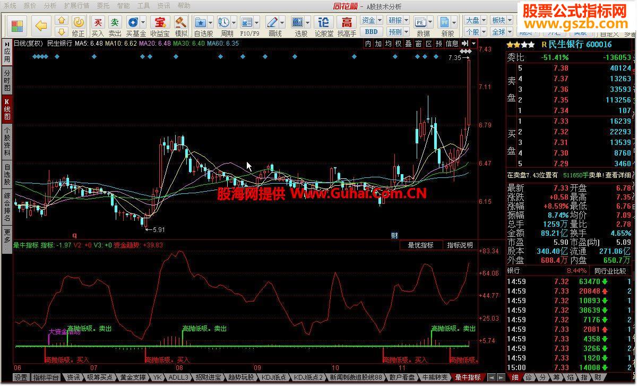The height and width of the screenshot is (386, 638).
Task: Select the 个股资料 sidebar view
Action: [7, 141]
